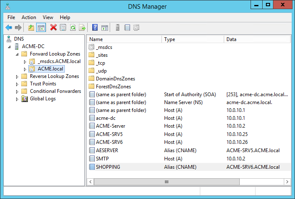Select Global Logs in the tree
Viewport: 295px width, 199px height.
(42, 99)
